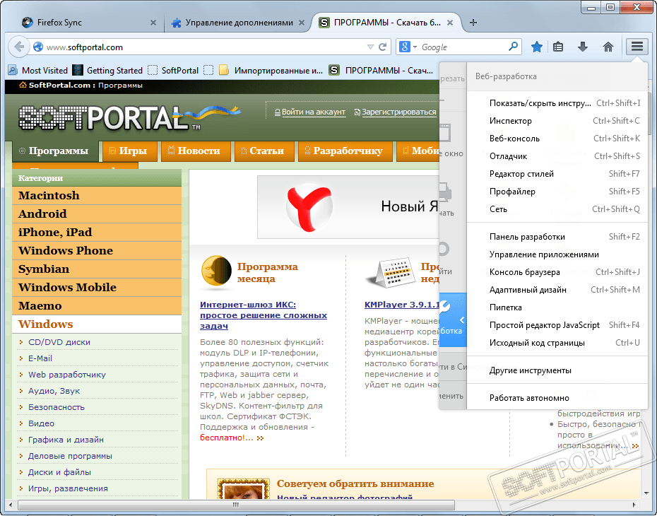Open Most Visited bookmarks folder
Viewport: 657px width, 516px height.
click(x=37, y=71)
